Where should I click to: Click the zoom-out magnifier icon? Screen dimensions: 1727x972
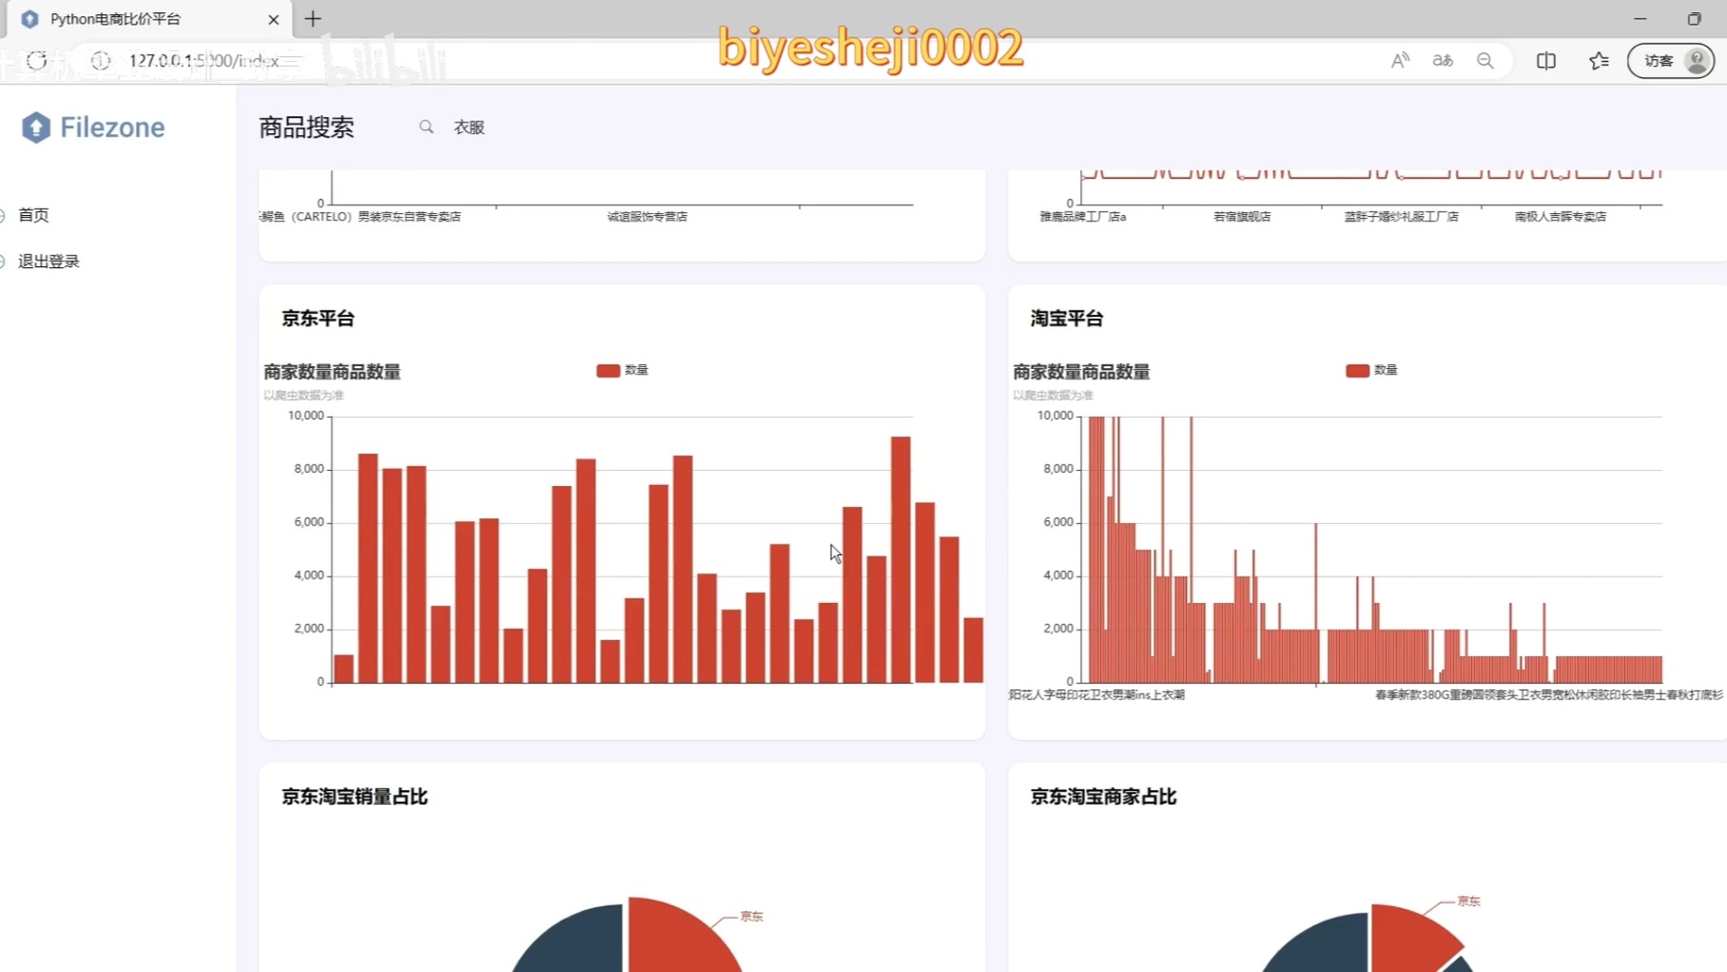(x=1484, y=60)
